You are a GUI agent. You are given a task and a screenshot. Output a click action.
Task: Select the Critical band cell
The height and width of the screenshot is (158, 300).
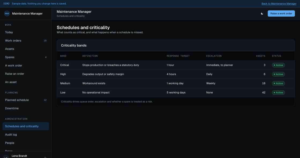[65, 65]
